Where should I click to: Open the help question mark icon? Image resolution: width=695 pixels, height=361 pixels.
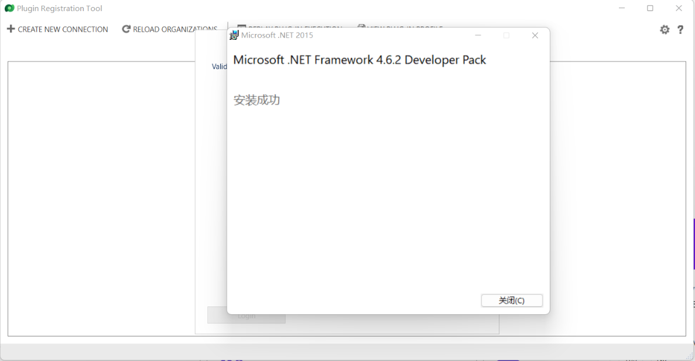pyautogui.click(x=680, y=30)
